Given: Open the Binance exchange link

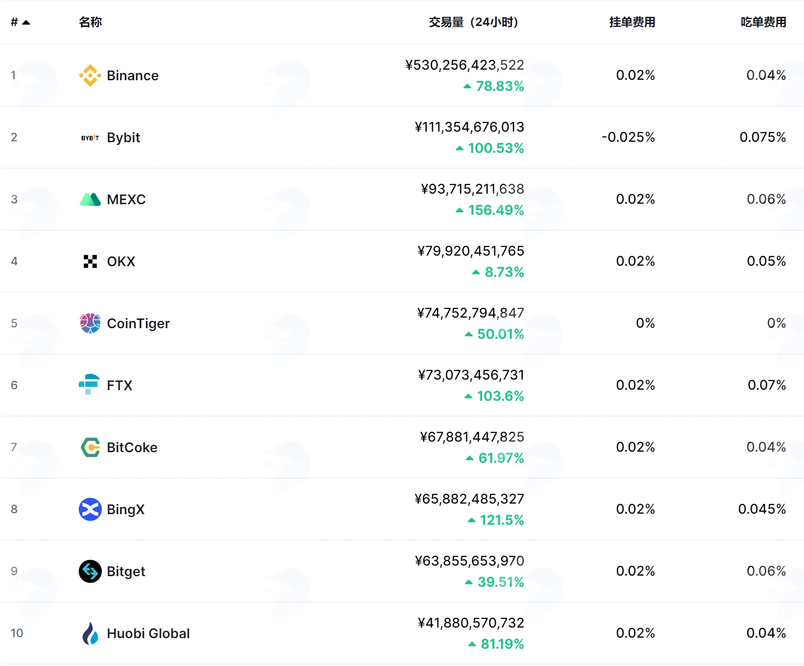Looking at the screenshot, I should tap(133, 75).
